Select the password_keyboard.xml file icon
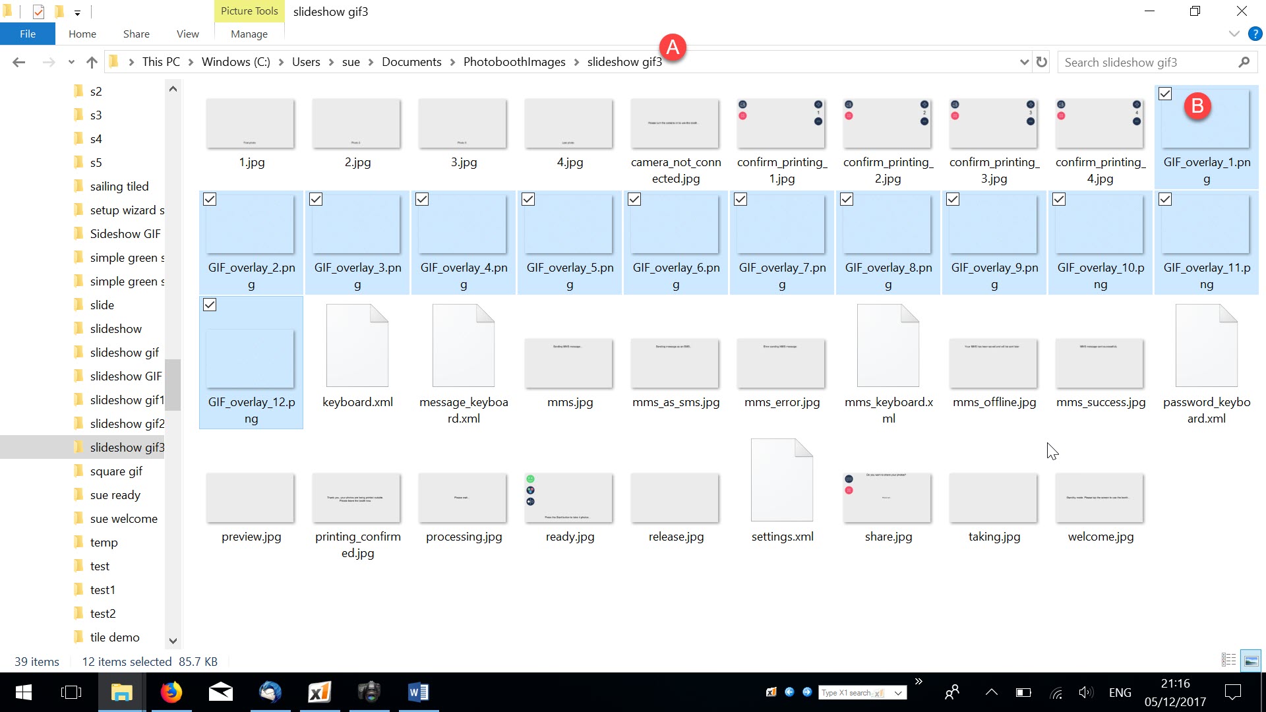 1207,345
